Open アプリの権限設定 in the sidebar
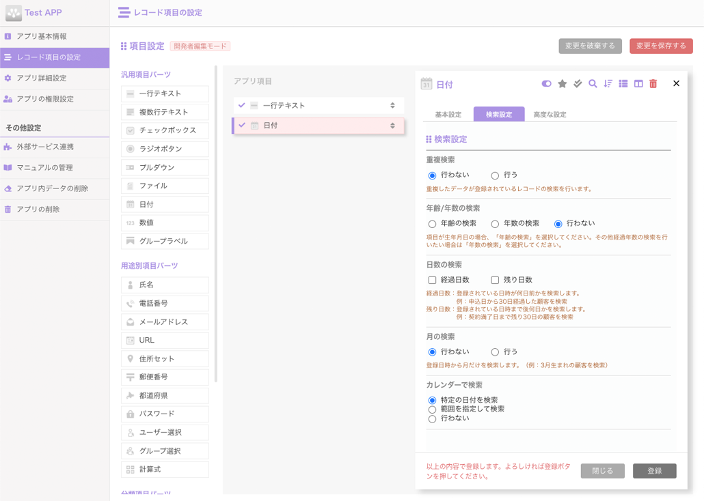Screen dimensions: 704x501 pos(55,99)
